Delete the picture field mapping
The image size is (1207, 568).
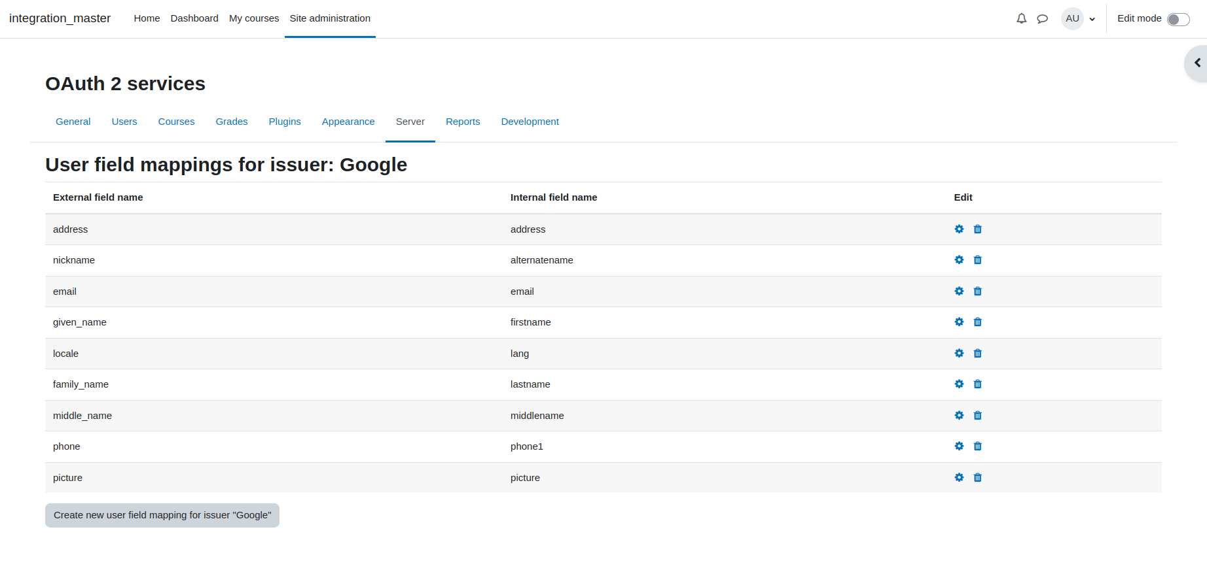(x=977, y=478)
